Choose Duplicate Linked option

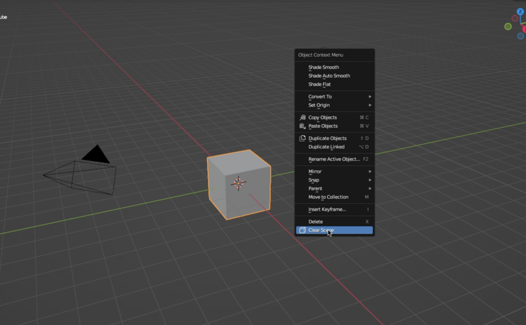(334, 147)
